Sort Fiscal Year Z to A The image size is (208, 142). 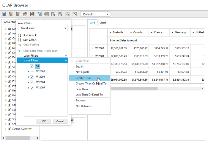pyautogui.click(x=30, y=40)
